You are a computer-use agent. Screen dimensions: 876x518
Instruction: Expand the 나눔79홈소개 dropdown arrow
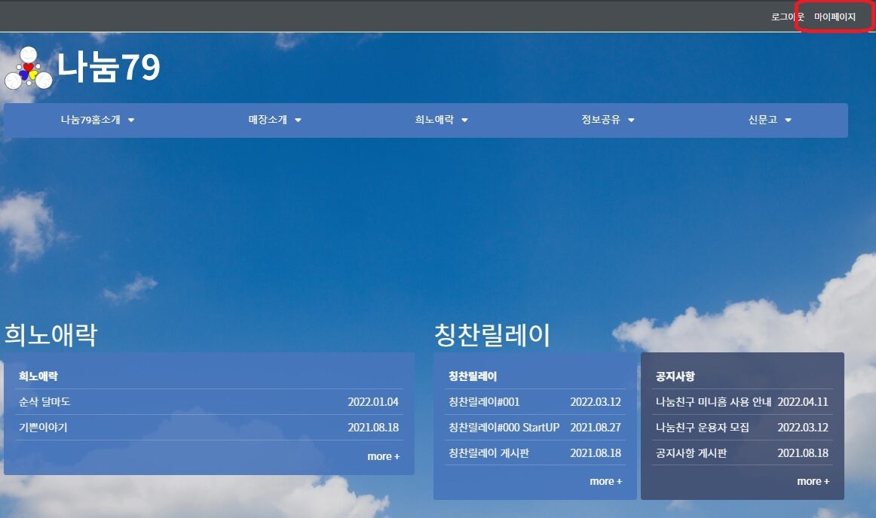point(131,120)
